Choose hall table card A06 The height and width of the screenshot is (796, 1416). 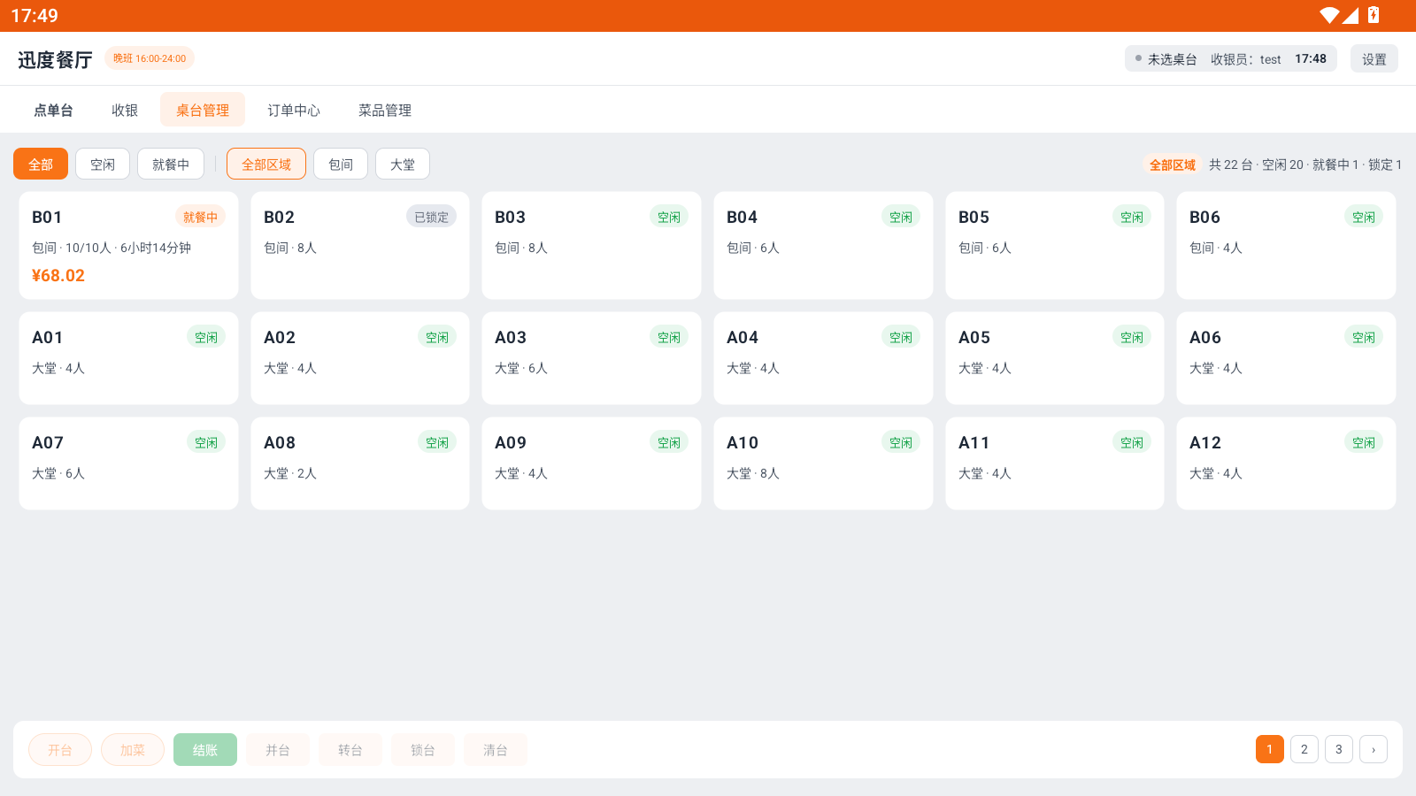(1286, 358)
